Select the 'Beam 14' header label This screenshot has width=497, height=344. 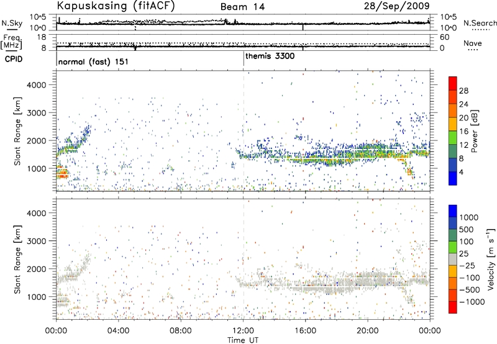coord(242,7)
